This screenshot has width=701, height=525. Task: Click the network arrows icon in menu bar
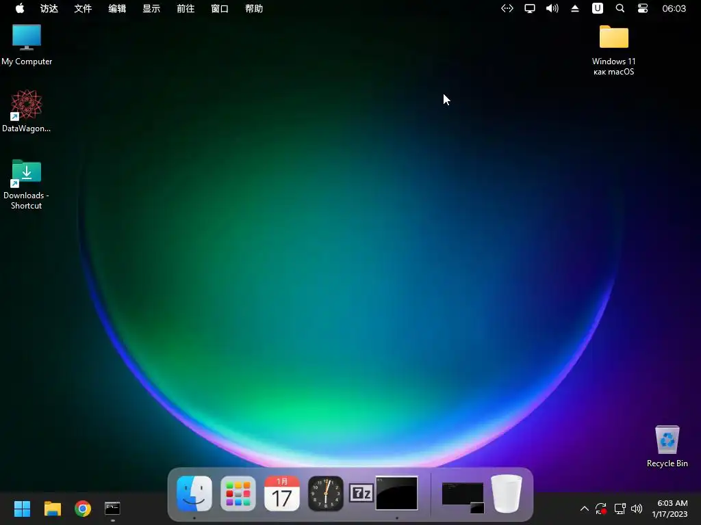(507, 8)
